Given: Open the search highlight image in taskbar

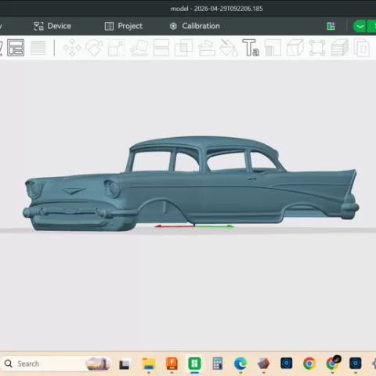Looking at the screenshot, I should pos(98,363).
